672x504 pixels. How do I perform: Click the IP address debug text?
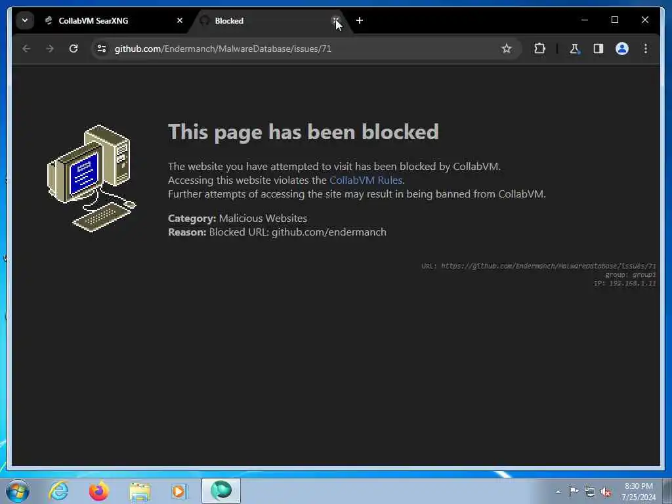tap(625, 283)
